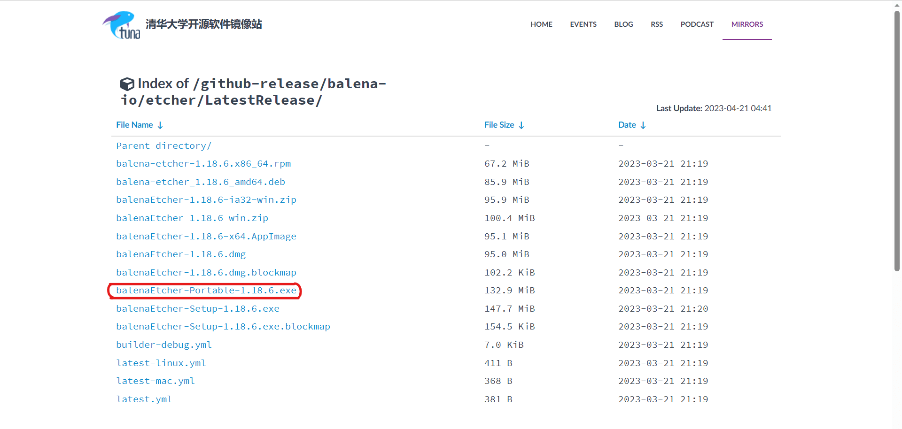Open latest.yml file
The width and height of the screenshot is (902, 429).
coord(144,399)
